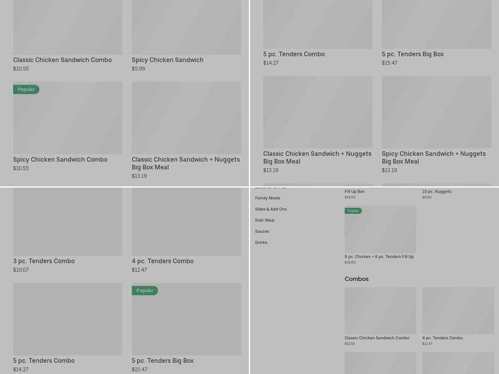This screenshot has width=499, height=374.
Task: Open the Family Meals menu category
Action: (268, 198)
